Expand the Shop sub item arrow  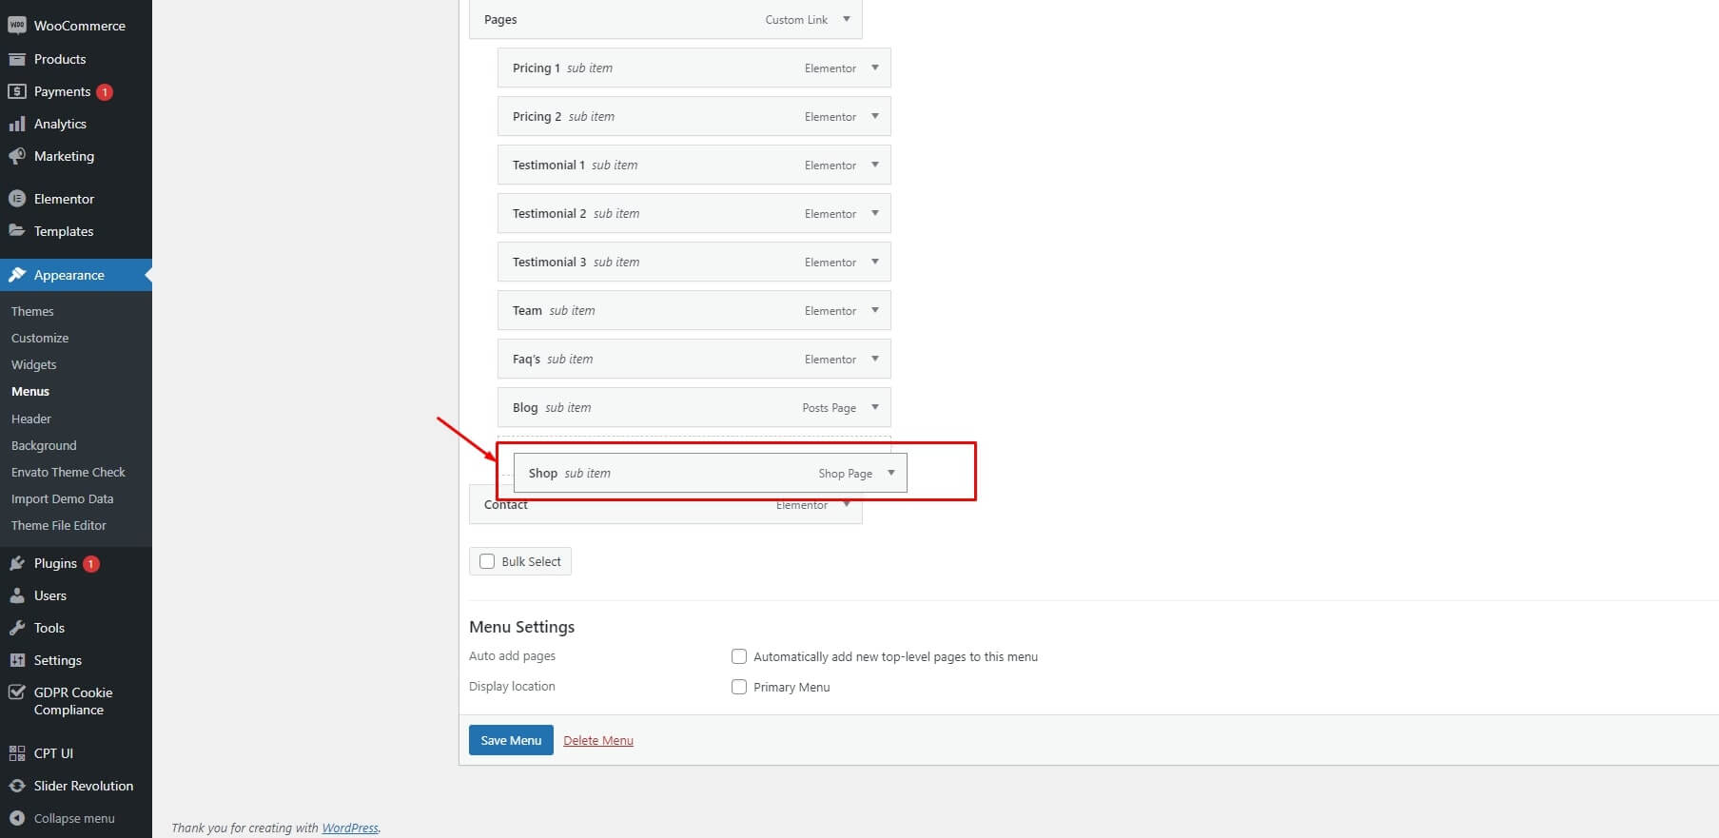point(891,473)
